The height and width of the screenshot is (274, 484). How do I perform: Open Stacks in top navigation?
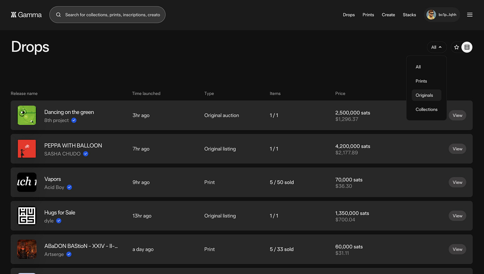pyautogui.click(x=409, y=15)
